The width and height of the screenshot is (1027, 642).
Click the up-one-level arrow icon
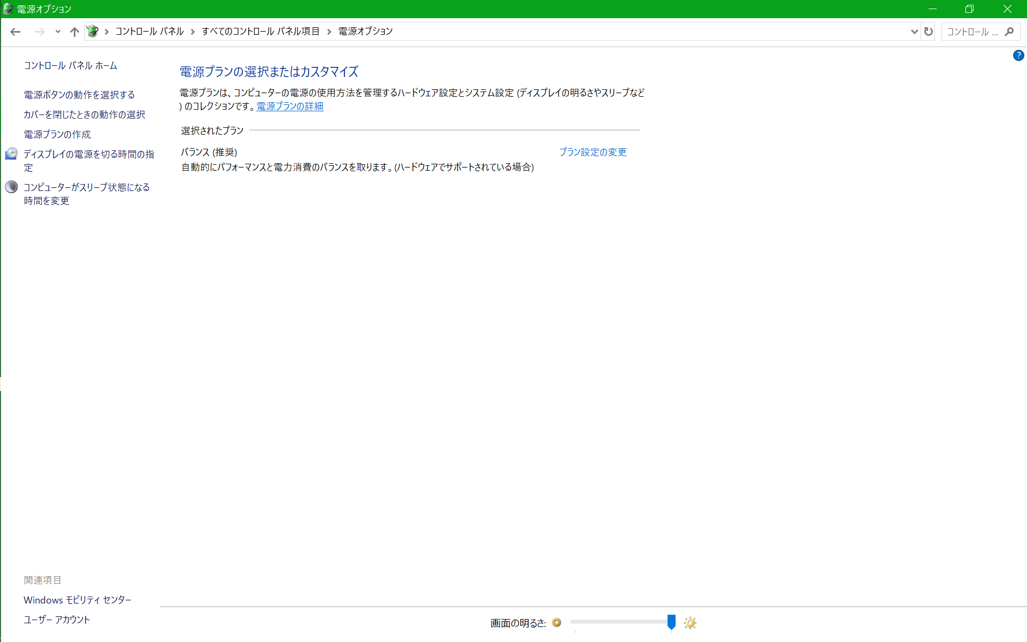(x=74, y=32)
